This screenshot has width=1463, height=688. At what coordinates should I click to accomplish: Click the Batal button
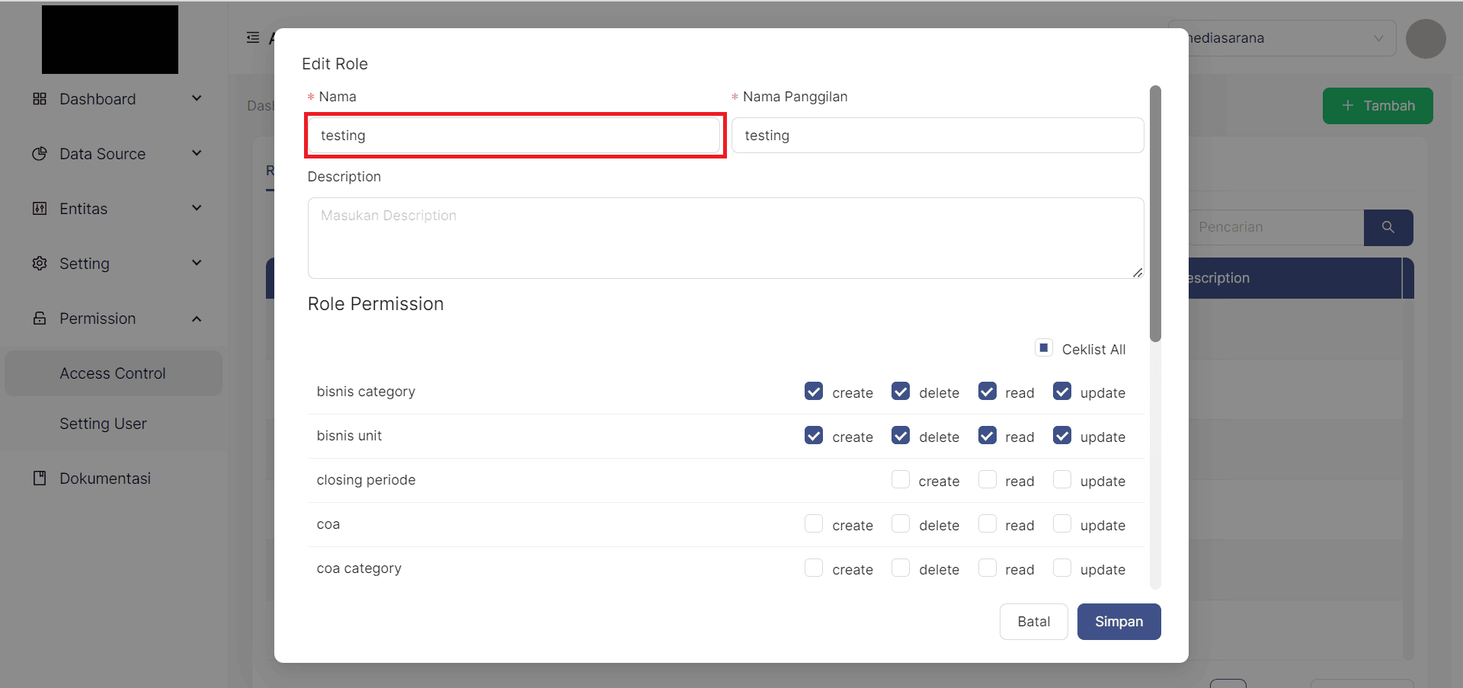click(x=1033, y=622)
